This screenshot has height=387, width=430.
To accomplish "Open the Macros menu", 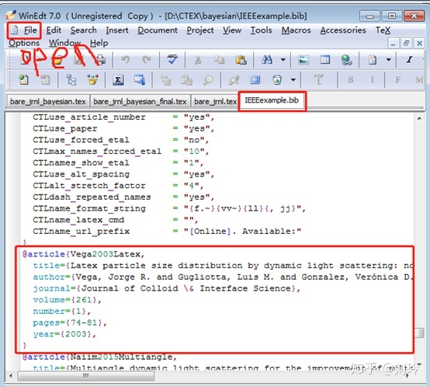I will pyautogui.click(x=296, y=30).
